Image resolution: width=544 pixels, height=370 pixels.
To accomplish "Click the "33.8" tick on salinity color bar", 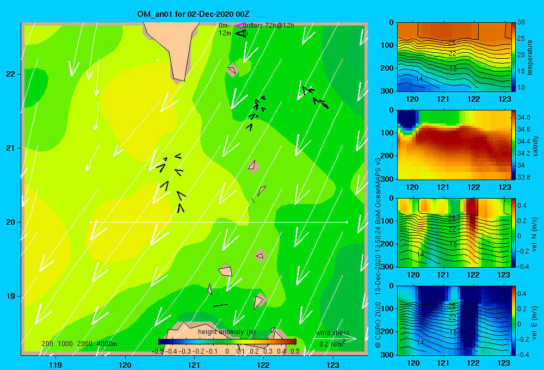I will pos(524,177).
